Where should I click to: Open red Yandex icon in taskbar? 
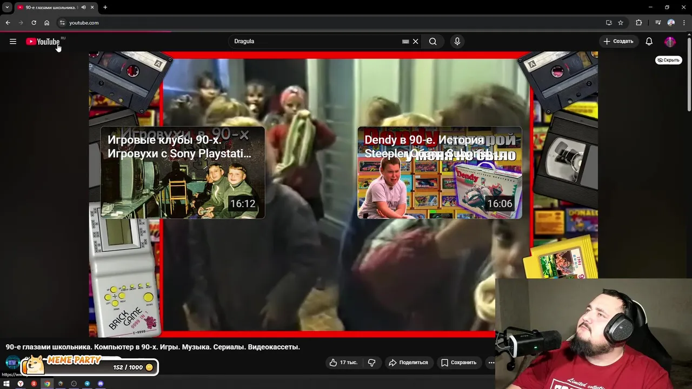[34, 384]
